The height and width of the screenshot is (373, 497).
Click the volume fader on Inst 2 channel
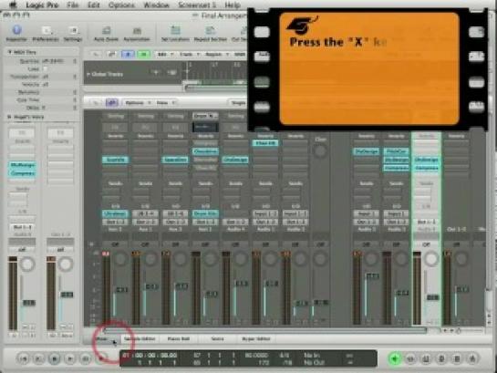coord(121,290)
